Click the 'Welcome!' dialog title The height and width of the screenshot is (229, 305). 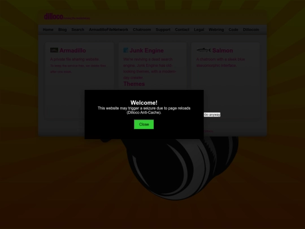point(144,102)
